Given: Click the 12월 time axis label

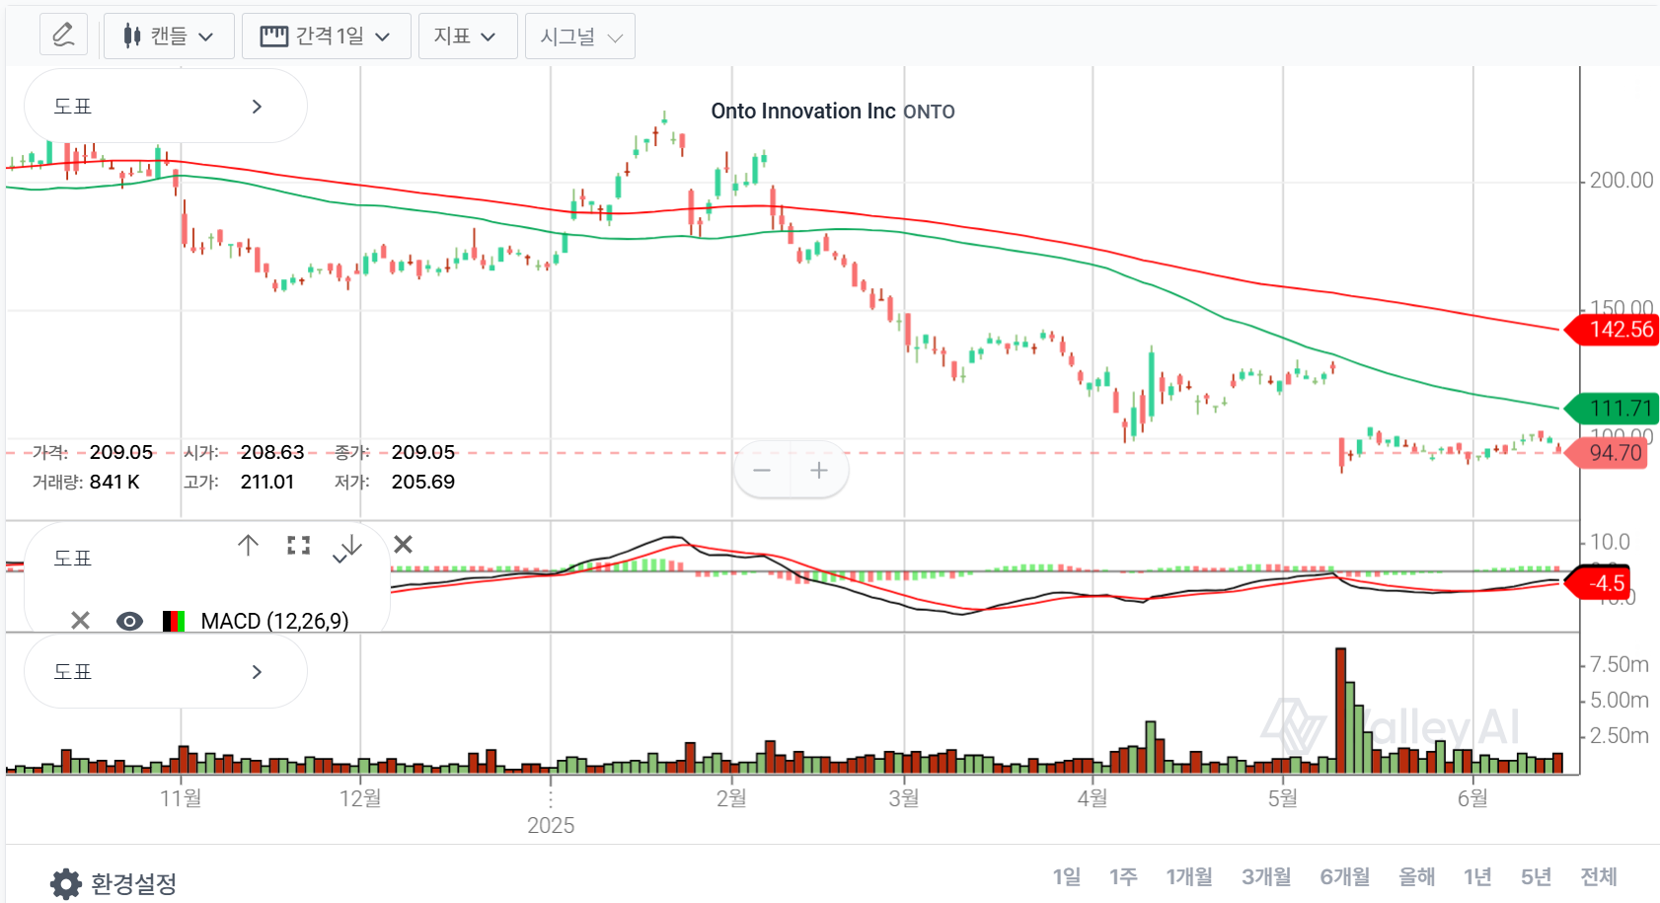Looking at the screenshot, I should tap(360, 797).
